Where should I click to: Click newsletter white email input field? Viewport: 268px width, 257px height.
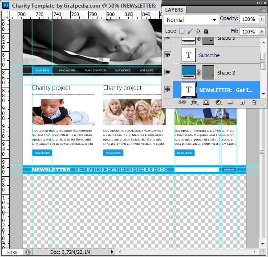click(x=197, y=170)
